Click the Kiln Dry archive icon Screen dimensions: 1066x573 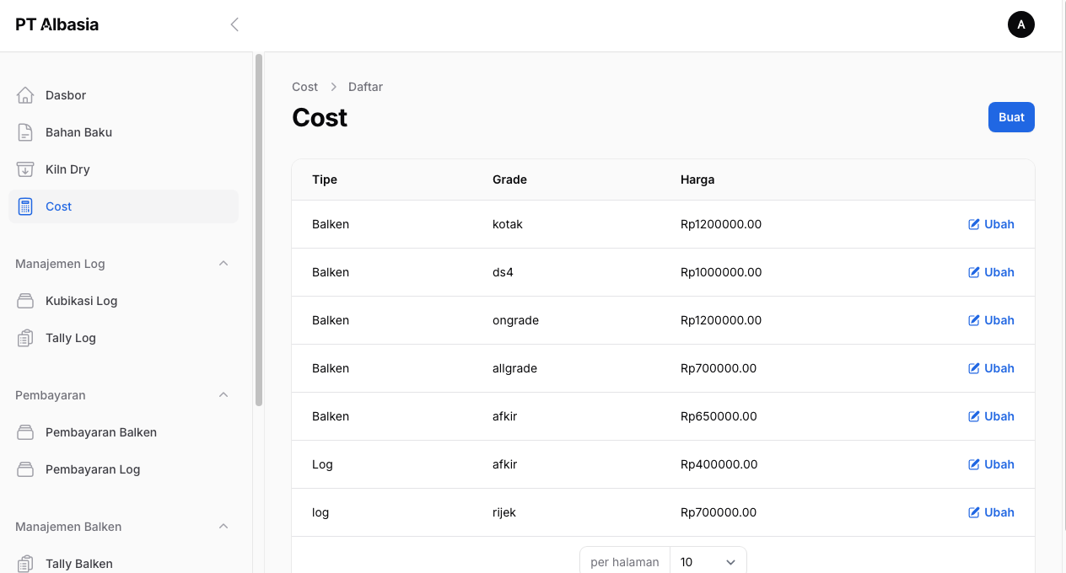tap(25, 169)
